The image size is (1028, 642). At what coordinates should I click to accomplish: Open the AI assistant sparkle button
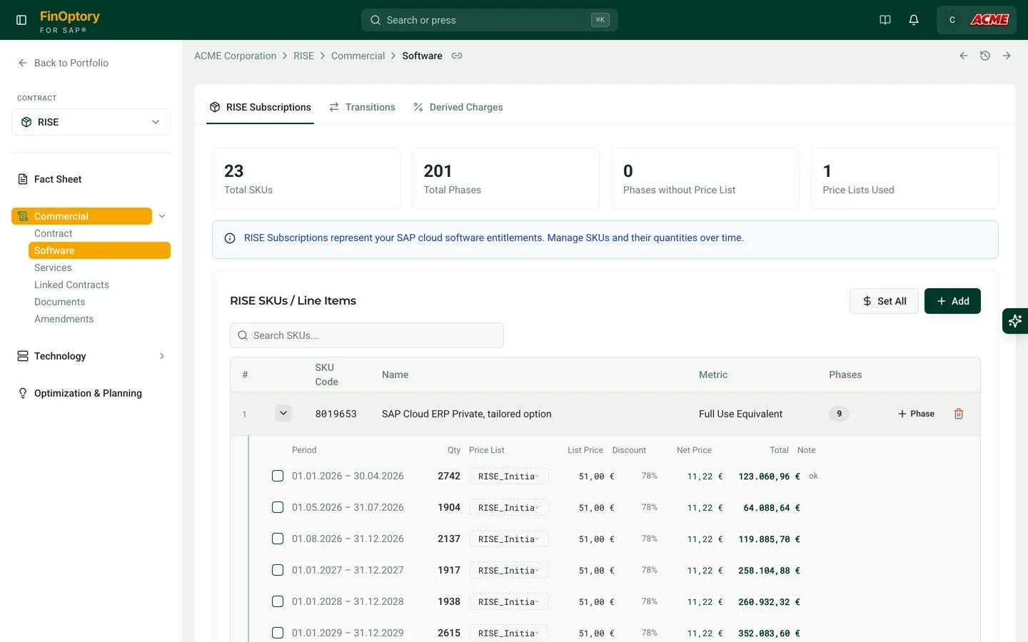pyautogui.click(x=1014, y=321)
